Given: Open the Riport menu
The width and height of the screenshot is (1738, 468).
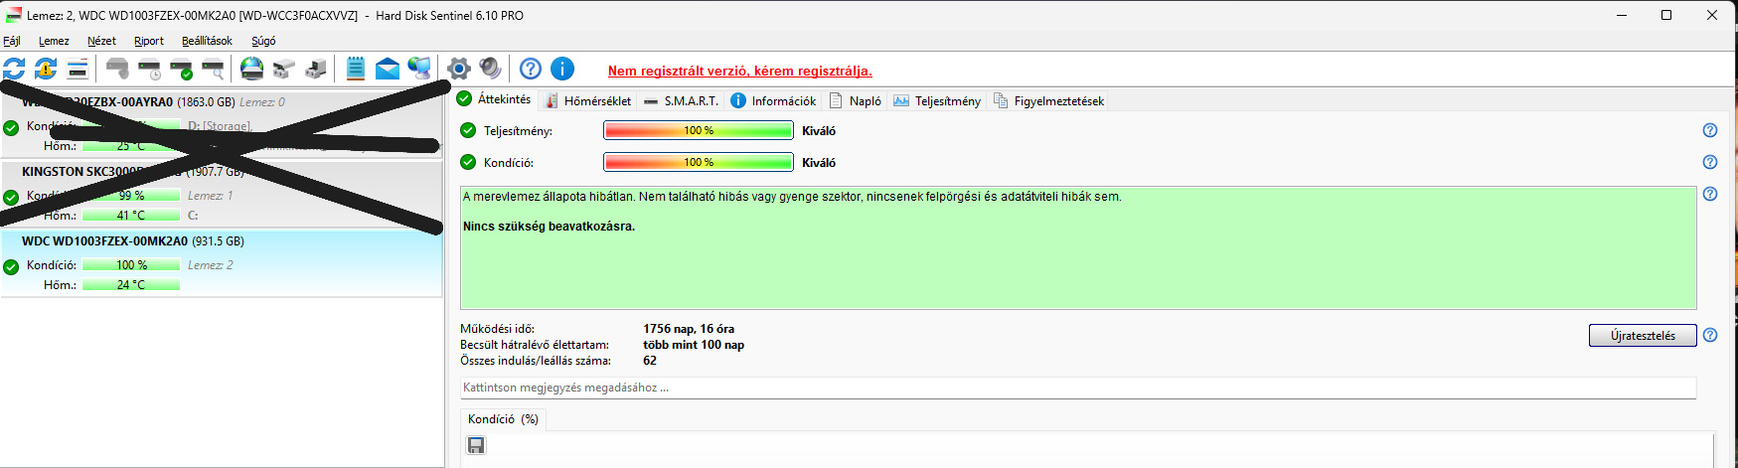Looking at the screenshot, I should [149, 41].
